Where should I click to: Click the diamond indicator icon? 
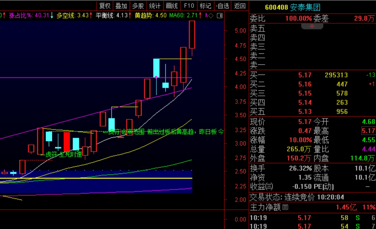coord(211,16)
